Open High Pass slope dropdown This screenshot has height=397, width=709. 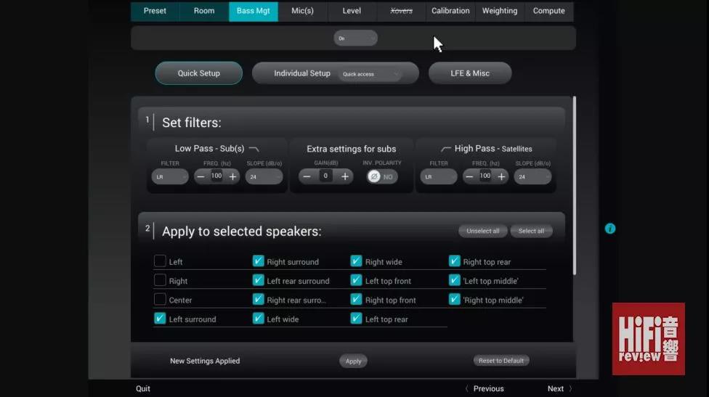pos(532,176)
